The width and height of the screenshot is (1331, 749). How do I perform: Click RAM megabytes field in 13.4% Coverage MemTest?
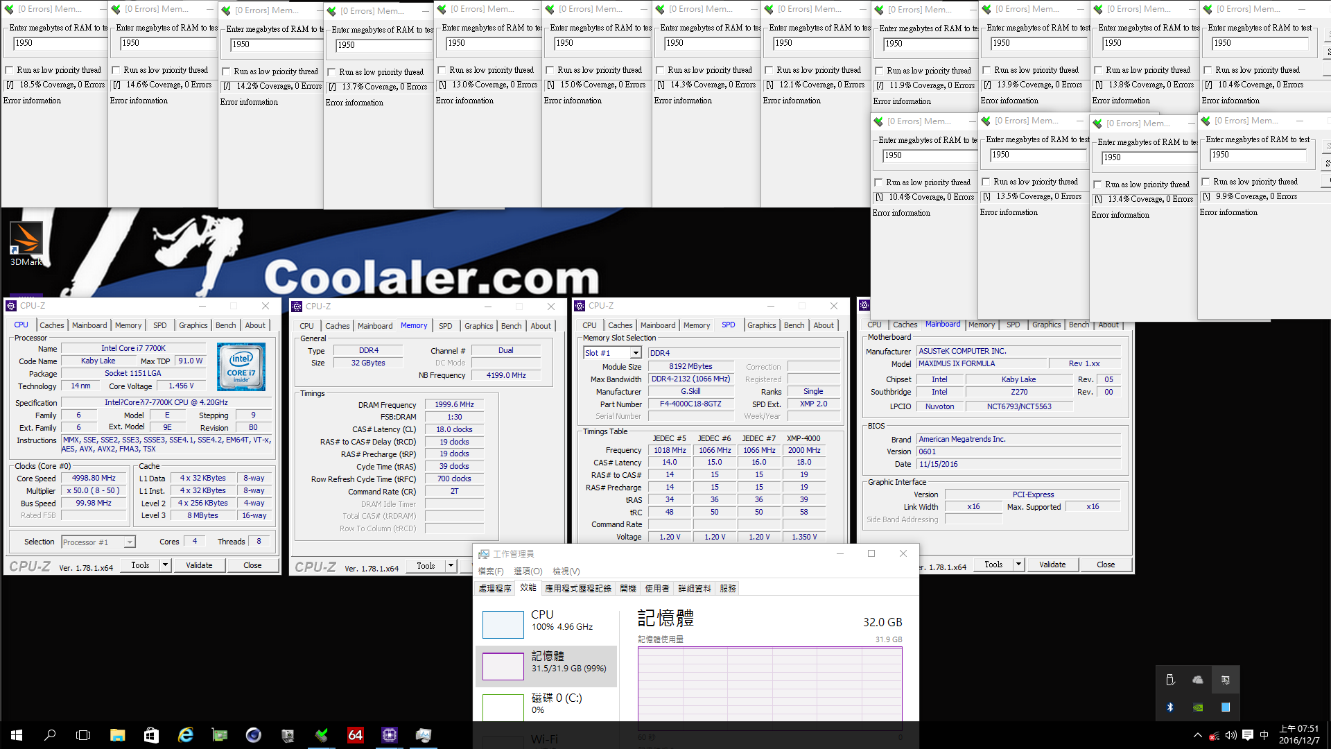pos(1149,157)
